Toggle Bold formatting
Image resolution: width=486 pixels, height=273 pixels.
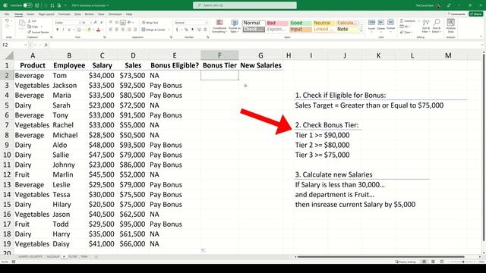58,30
